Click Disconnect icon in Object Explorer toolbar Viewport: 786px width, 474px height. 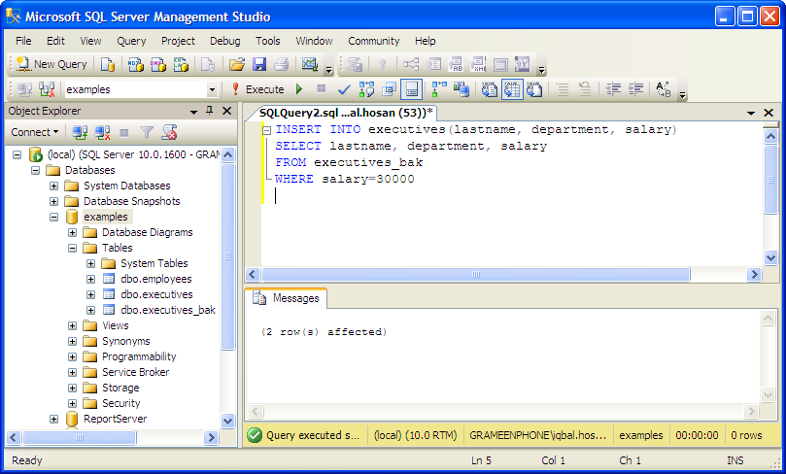pyautogui.click(x=102, y=132)
